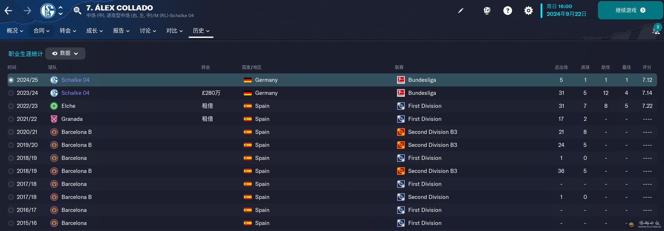This screenshot has width=664, height=231.
Task: Select the 2022/23 Elche season radio
Action: tap(11, 106)
